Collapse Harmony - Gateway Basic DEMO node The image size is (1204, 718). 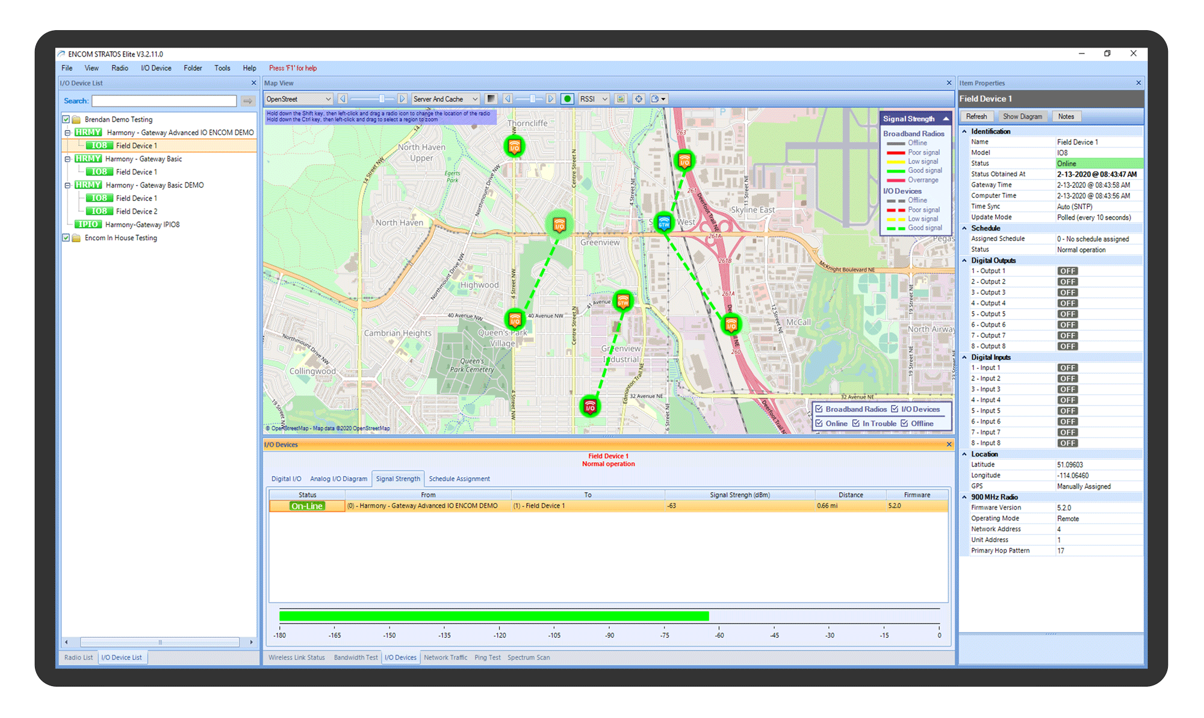point(68,185)
